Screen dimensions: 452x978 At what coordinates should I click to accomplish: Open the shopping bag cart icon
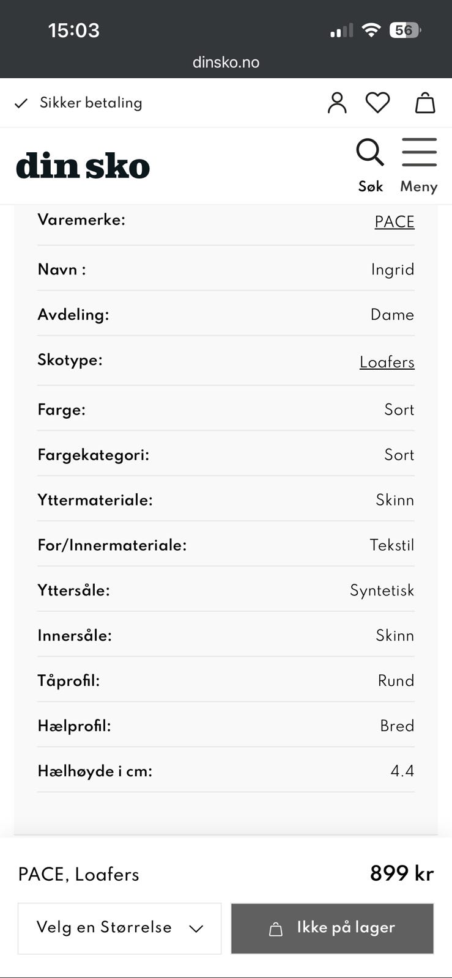tap(425, 103)
